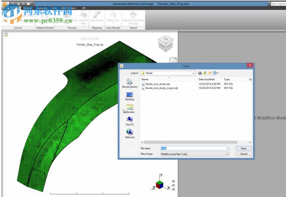Create a new folder in Open dialog
286x197 pixels.
coord(210,73)
